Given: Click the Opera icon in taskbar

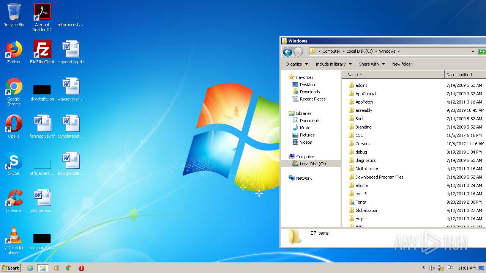Looking at the screenshot, I should 81,268.
